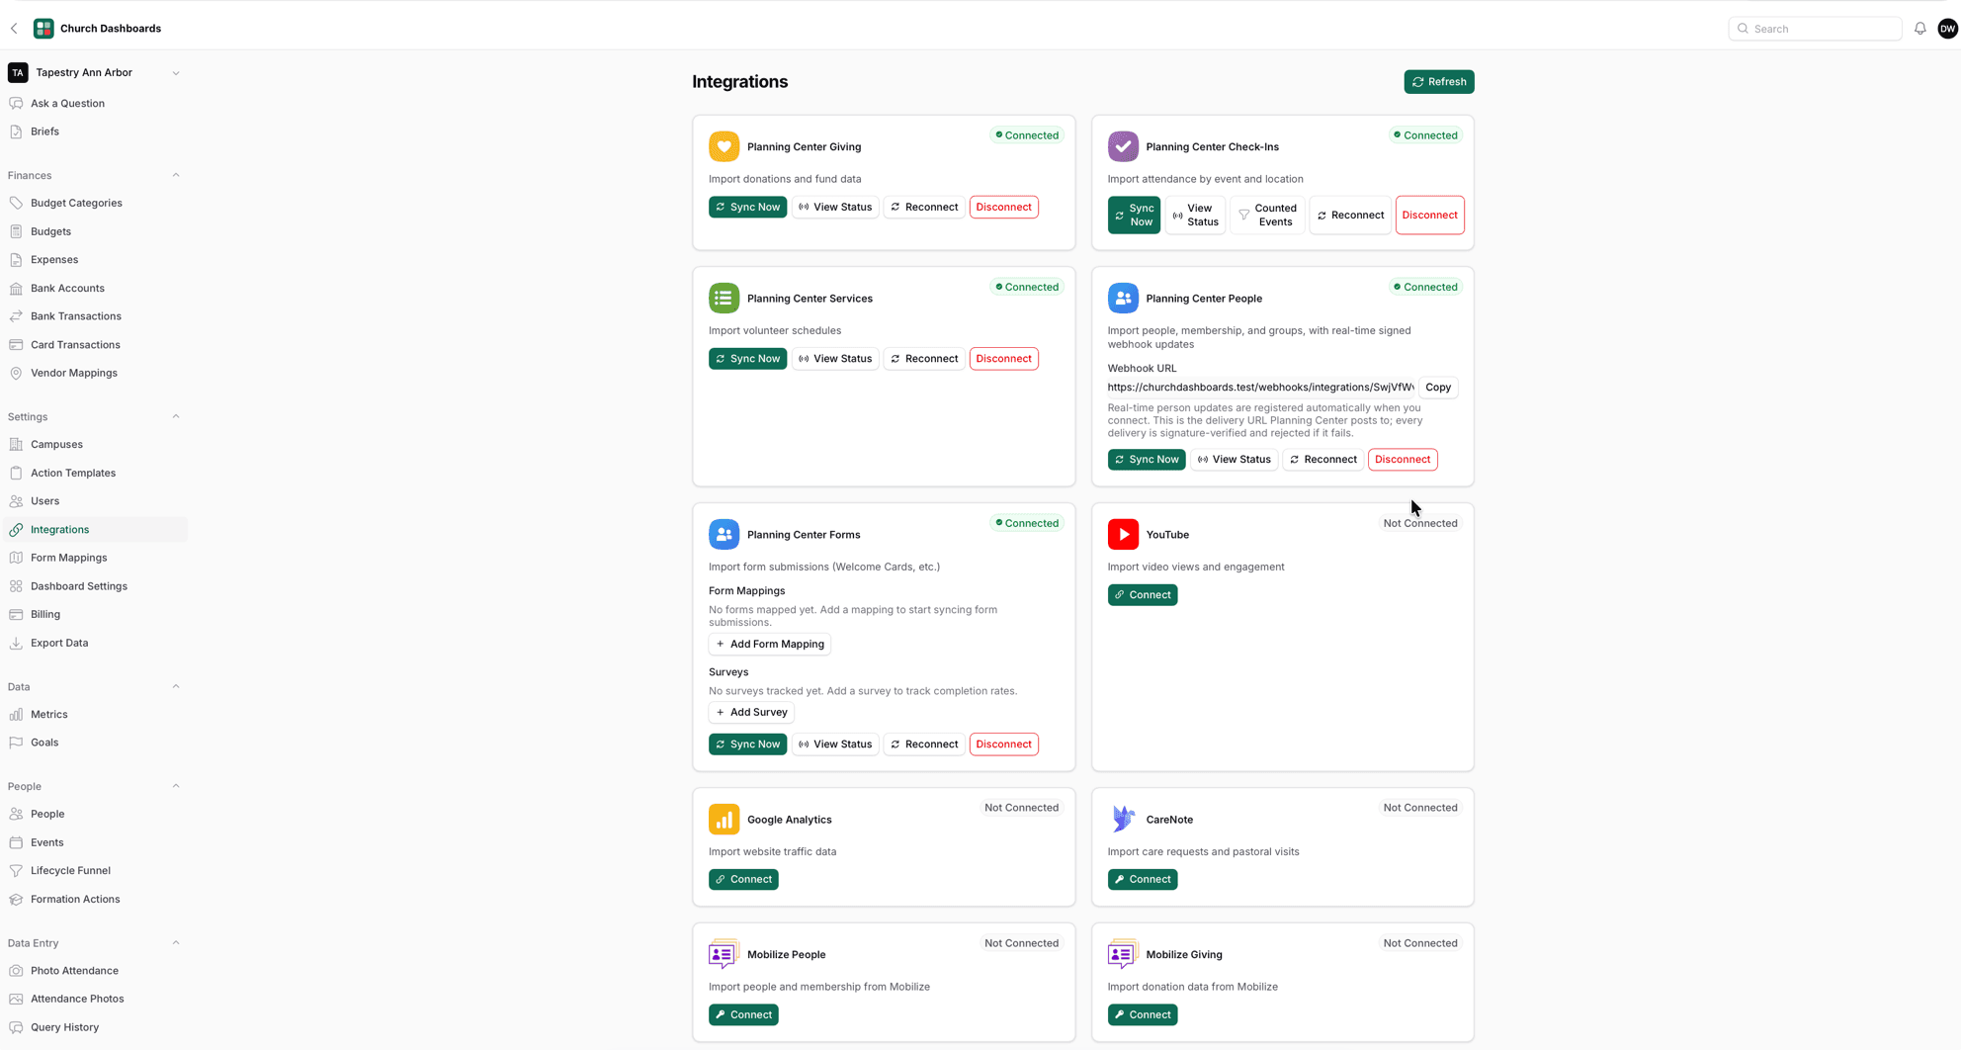Open Query History page
This screenshot has width=1961, height=1050.
coord(95,1027)
